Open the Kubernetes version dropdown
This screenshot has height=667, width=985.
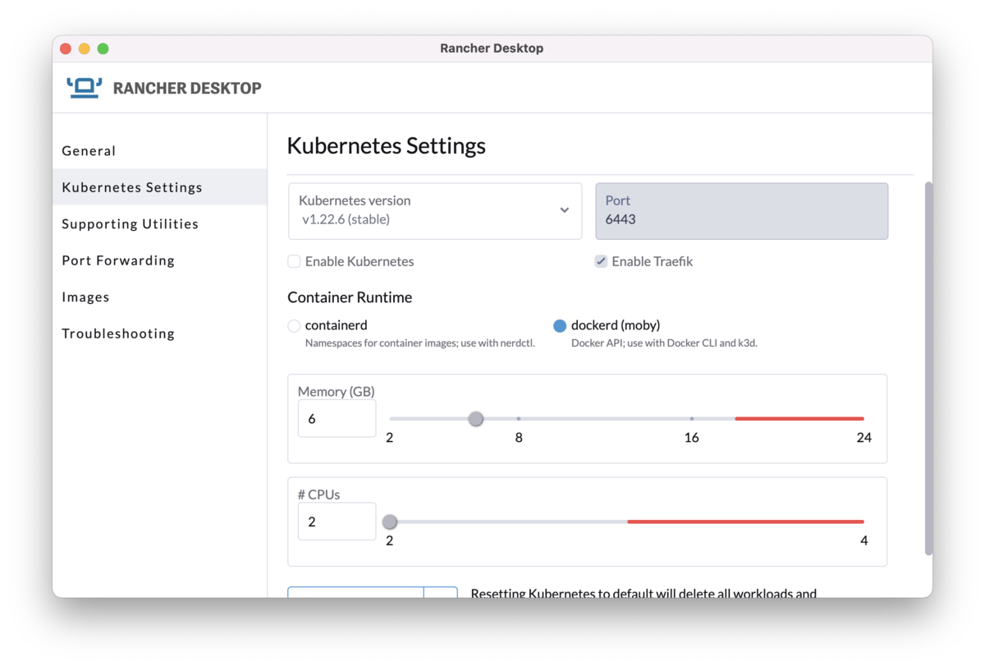coord(435,211)
